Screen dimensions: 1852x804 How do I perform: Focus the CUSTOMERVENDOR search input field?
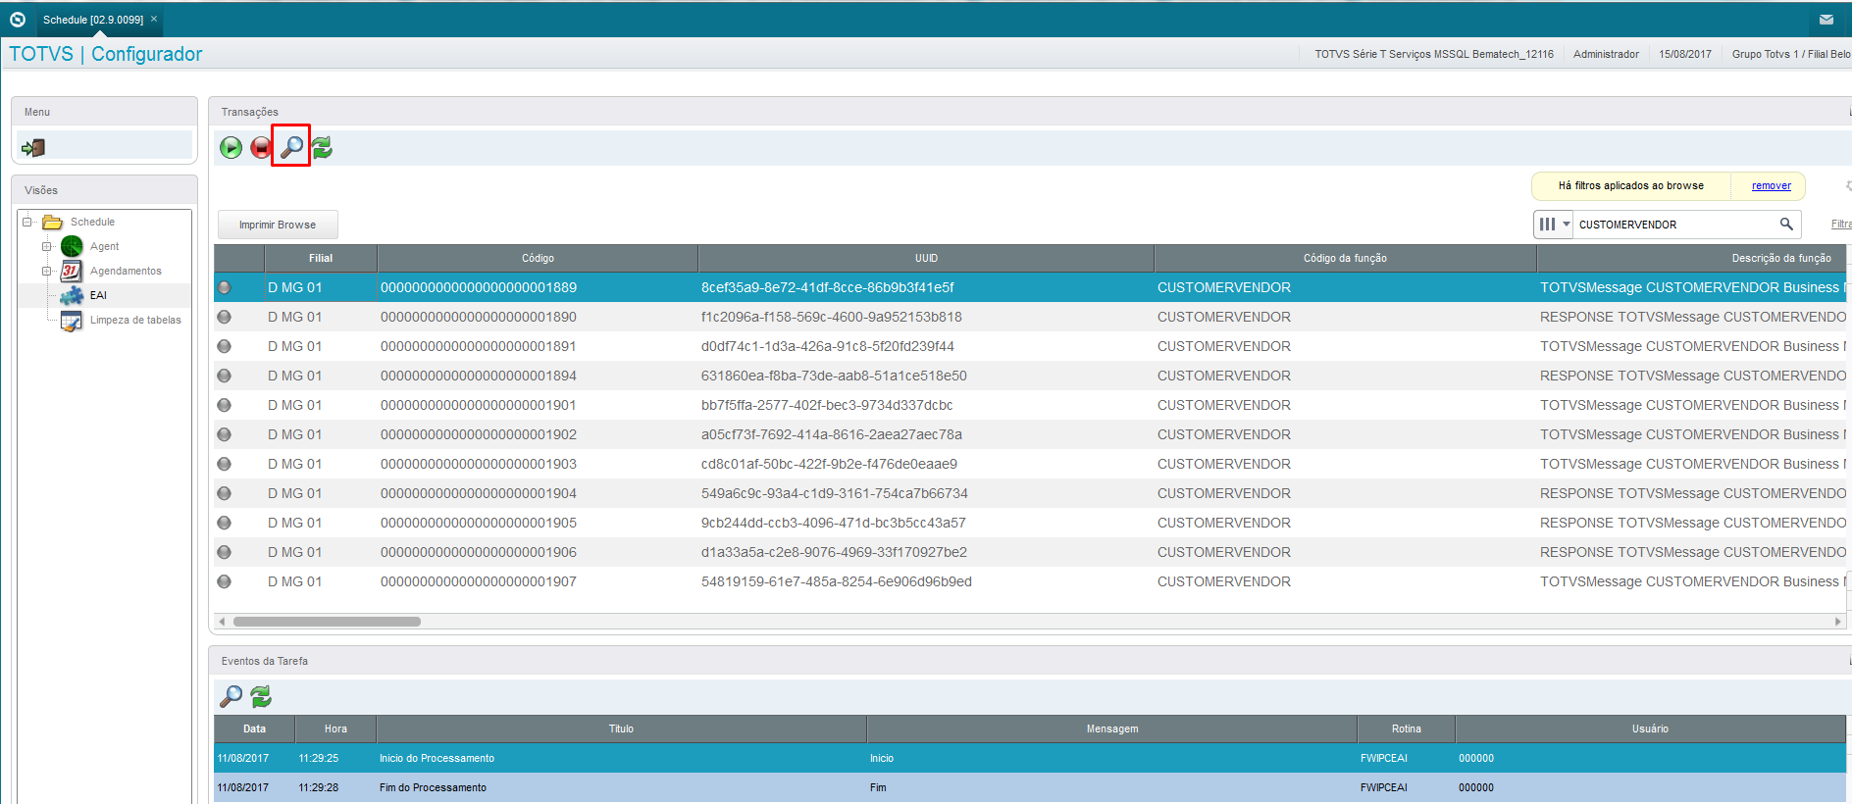(1675, 225)
